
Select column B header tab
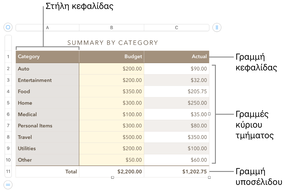(x=112, y=28)
